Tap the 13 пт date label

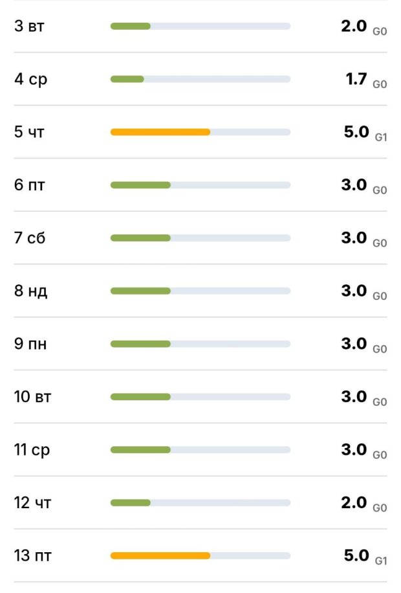point(32,555)
